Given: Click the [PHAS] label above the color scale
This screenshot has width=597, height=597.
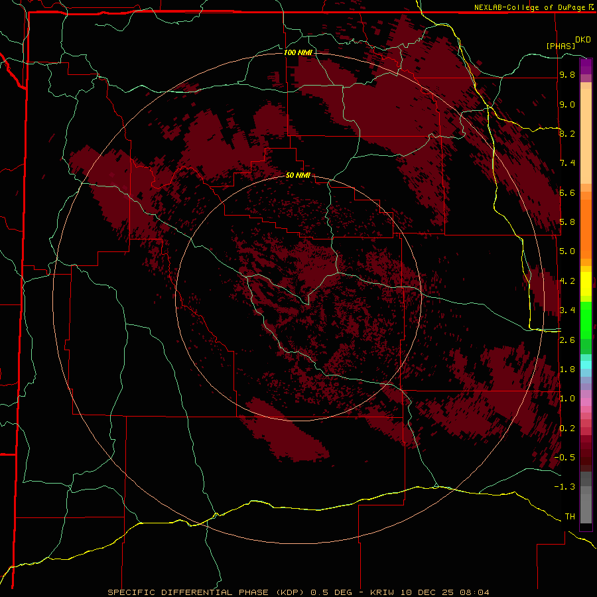Looking at the screenshot, I should click(x=561, y=46).
